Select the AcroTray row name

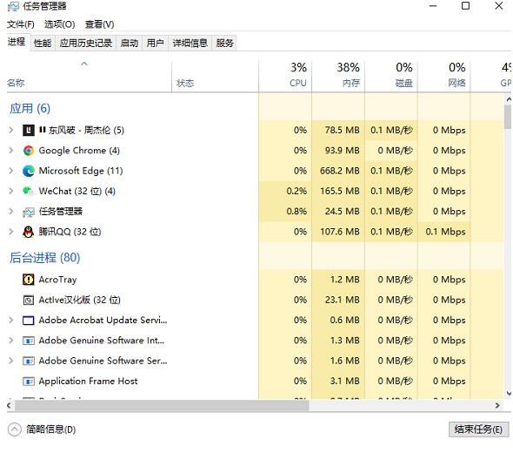[x=57, y=280]
